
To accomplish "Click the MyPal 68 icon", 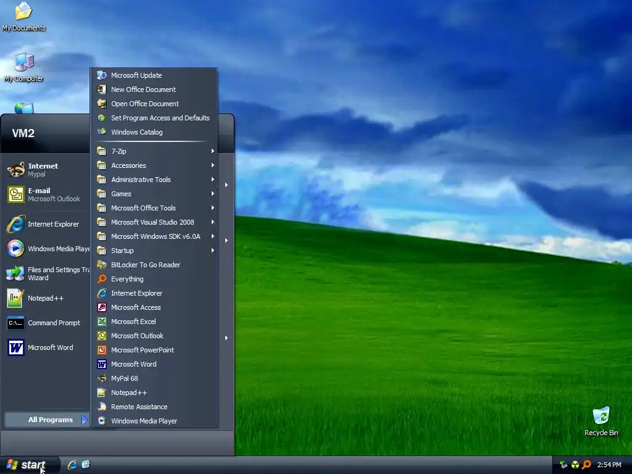I will [102, 378].
